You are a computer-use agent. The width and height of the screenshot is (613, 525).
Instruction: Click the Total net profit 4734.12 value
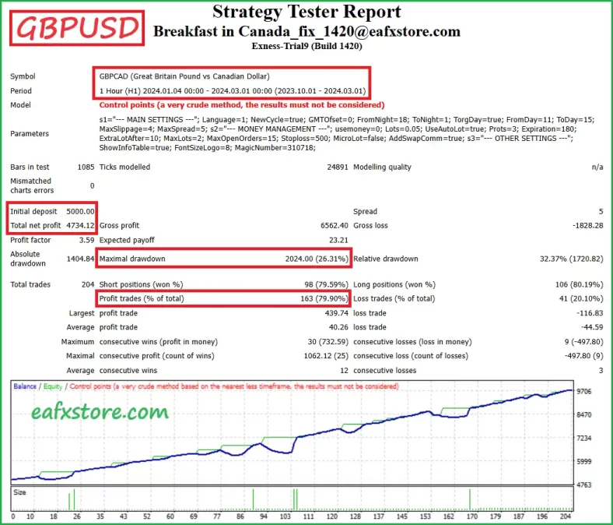pos(80,225)
